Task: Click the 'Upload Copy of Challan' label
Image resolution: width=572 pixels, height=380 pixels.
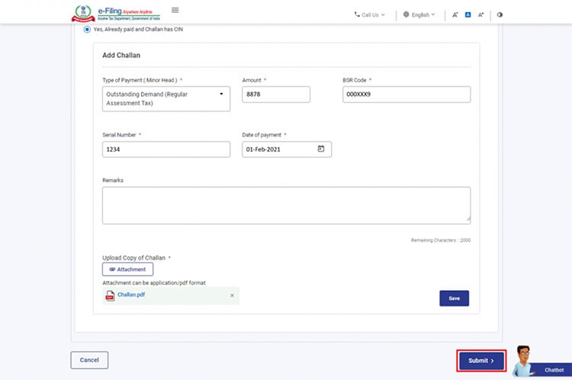Action: click(x=134, y=257)
